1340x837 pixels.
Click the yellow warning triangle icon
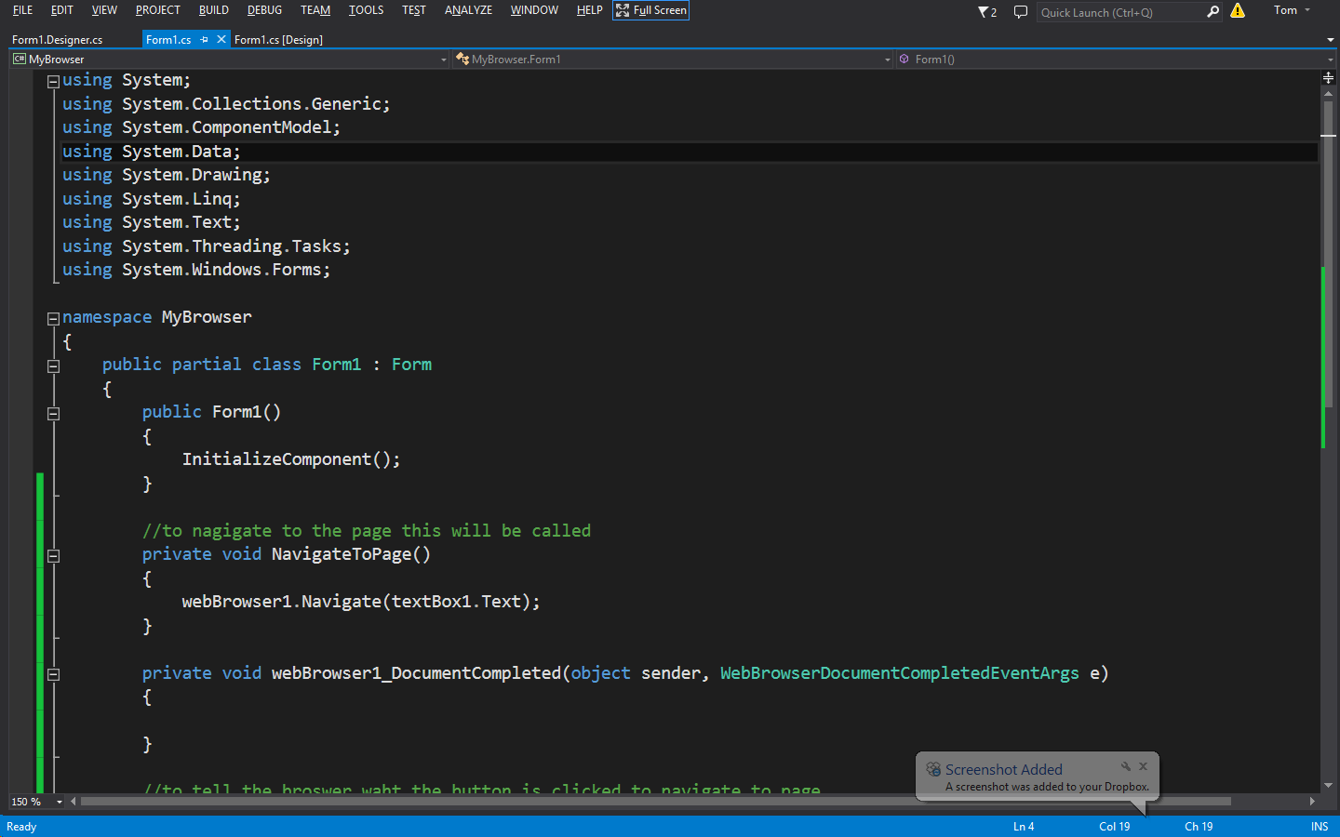(x=1238, y=10)
